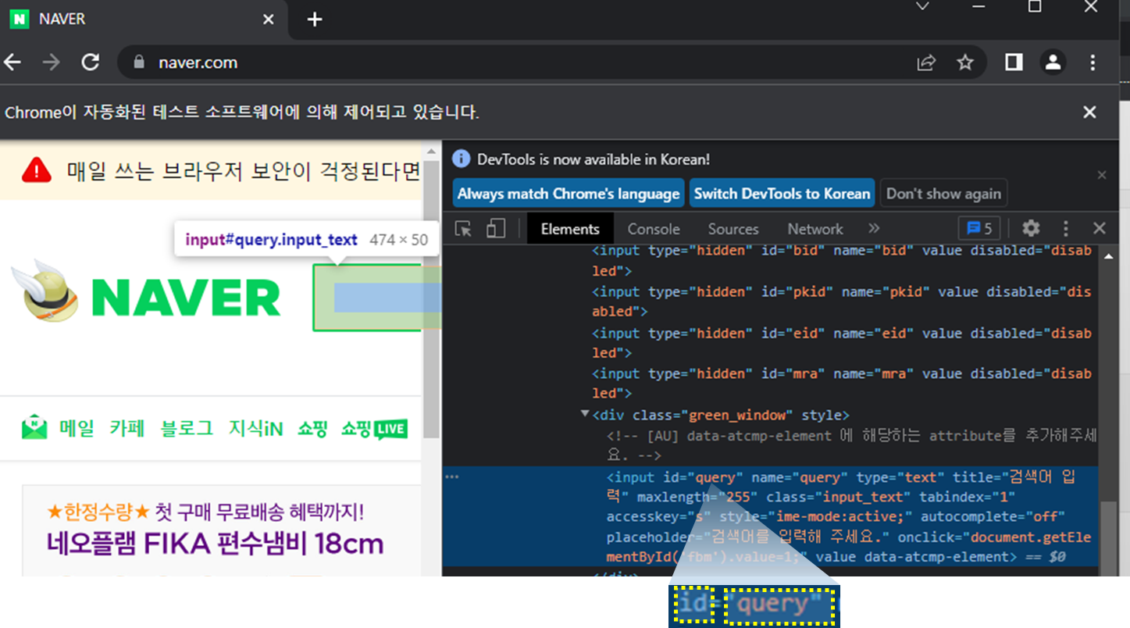Click the Naver search input field
Image resolution: width=1130 pixels, height=628 pixels.
click(x=377, y=298)
